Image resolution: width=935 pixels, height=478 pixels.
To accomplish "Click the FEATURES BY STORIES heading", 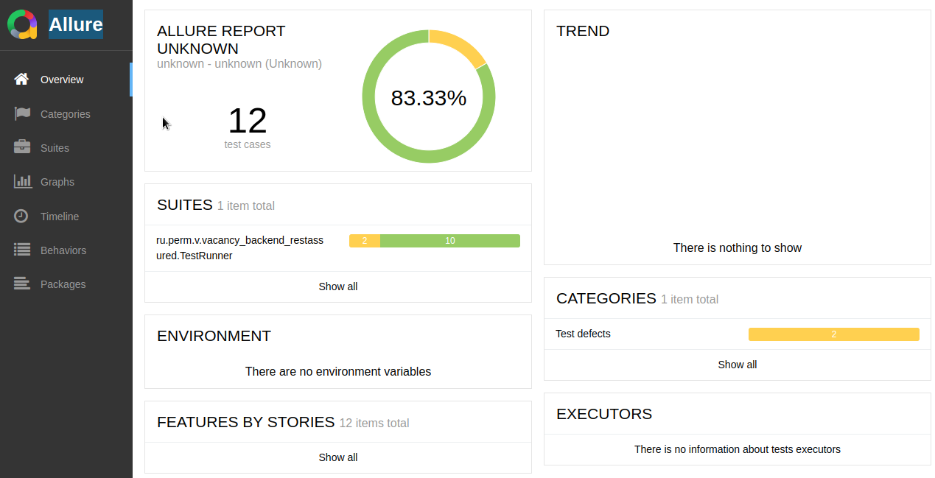I will pos(246,422).
